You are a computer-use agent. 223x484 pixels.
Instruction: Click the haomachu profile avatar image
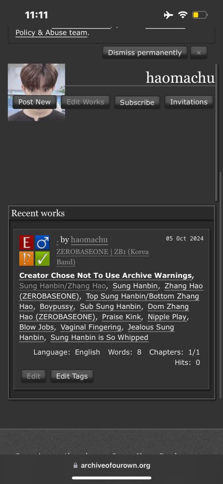[x=36, y=92]
